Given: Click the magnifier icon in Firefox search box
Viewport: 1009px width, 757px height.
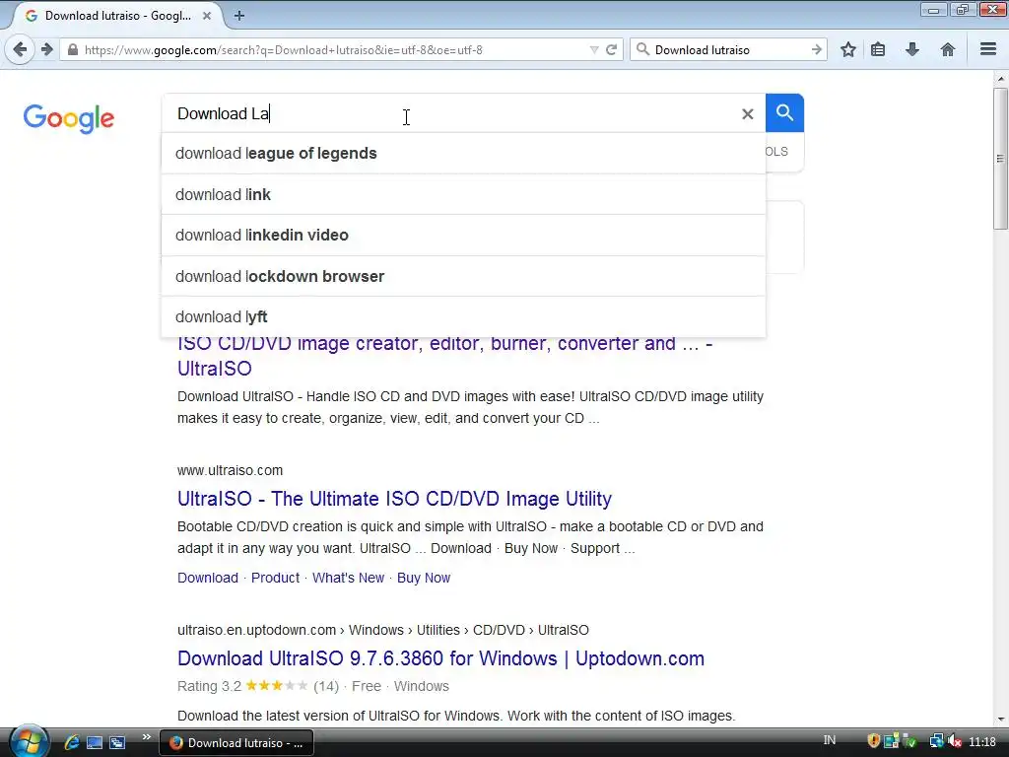Looking at the screenshot, I should click(x=642, y=49).
